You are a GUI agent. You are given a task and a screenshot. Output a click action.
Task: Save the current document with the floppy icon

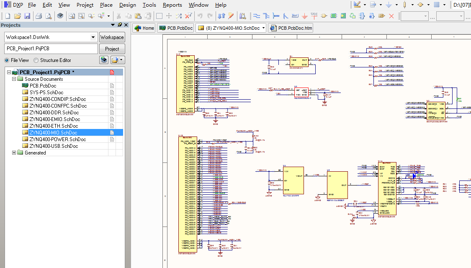point(27,16)
